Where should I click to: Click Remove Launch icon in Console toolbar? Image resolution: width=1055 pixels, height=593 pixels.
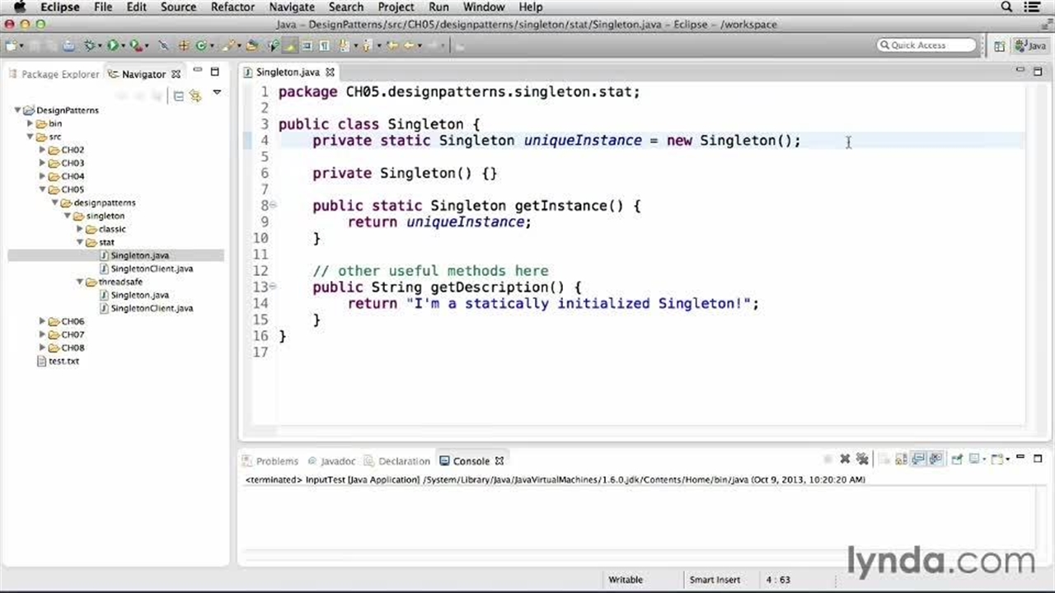(845, 460)
